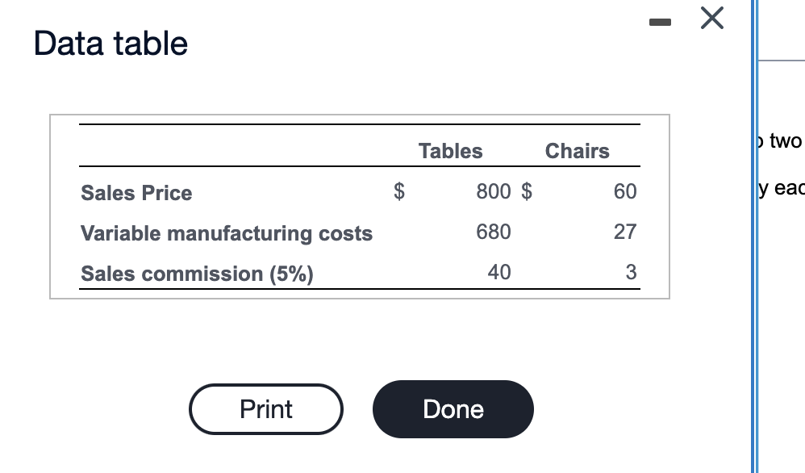Viewport: 805px width, 473px height.
Task: Select the Chairs column header
Action: point(577,151)
